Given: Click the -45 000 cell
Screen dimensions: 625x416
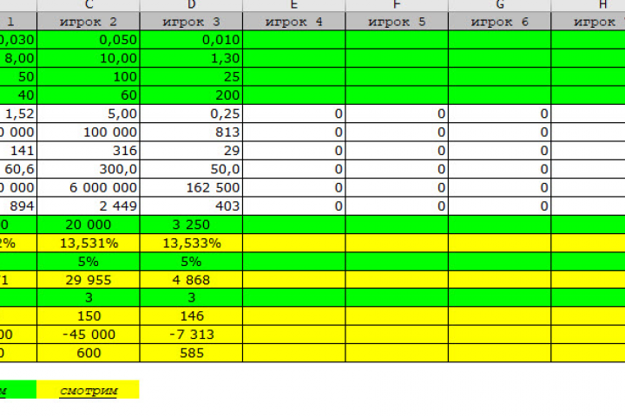Looking at the screenshot, I should click(89, 335).
